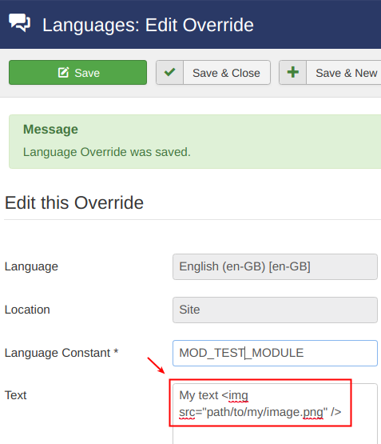Viewport: 381px width, 444px height.
Task: Click the "Languages: Edit Override" page title
Action: click(x=148, y=25)
